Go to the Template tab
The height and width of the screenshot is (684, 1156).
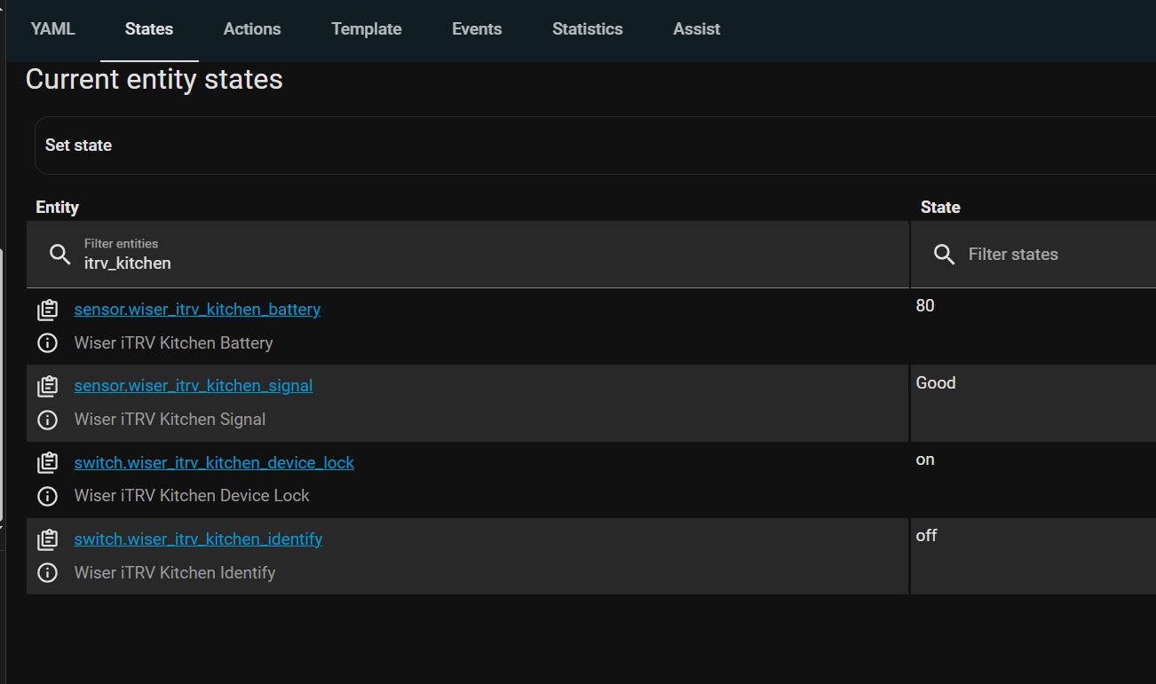tap(367, 29)
